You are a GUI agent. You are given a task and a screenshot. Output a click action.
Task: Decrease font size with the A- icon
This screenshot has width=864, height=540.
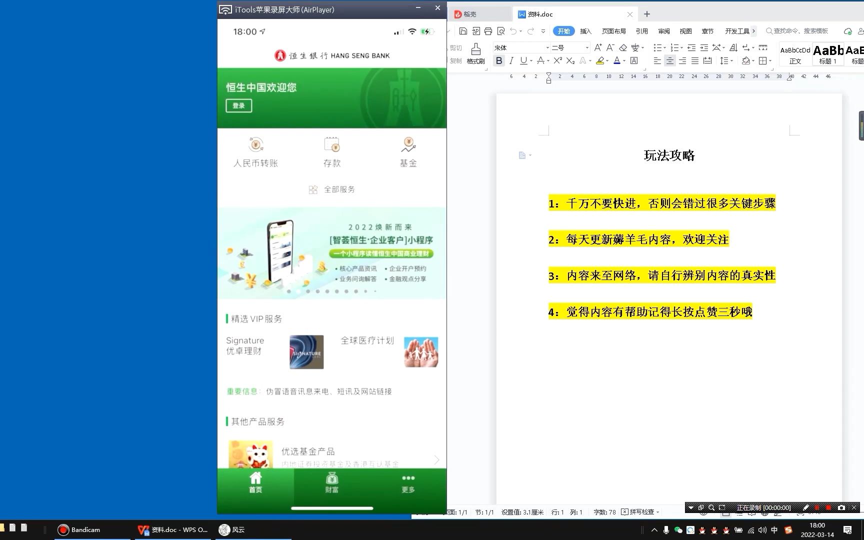(610, 47)
